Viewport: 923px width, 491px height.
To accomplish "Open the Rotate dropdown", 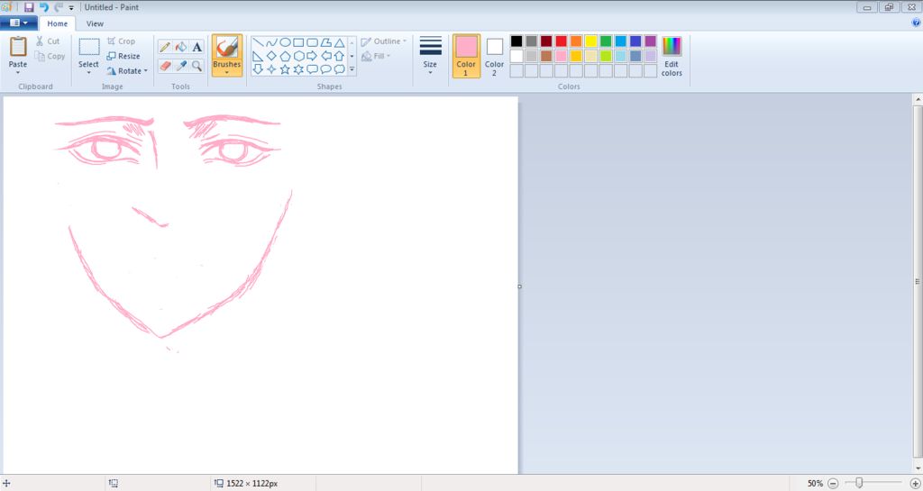I will pos(127,71).
